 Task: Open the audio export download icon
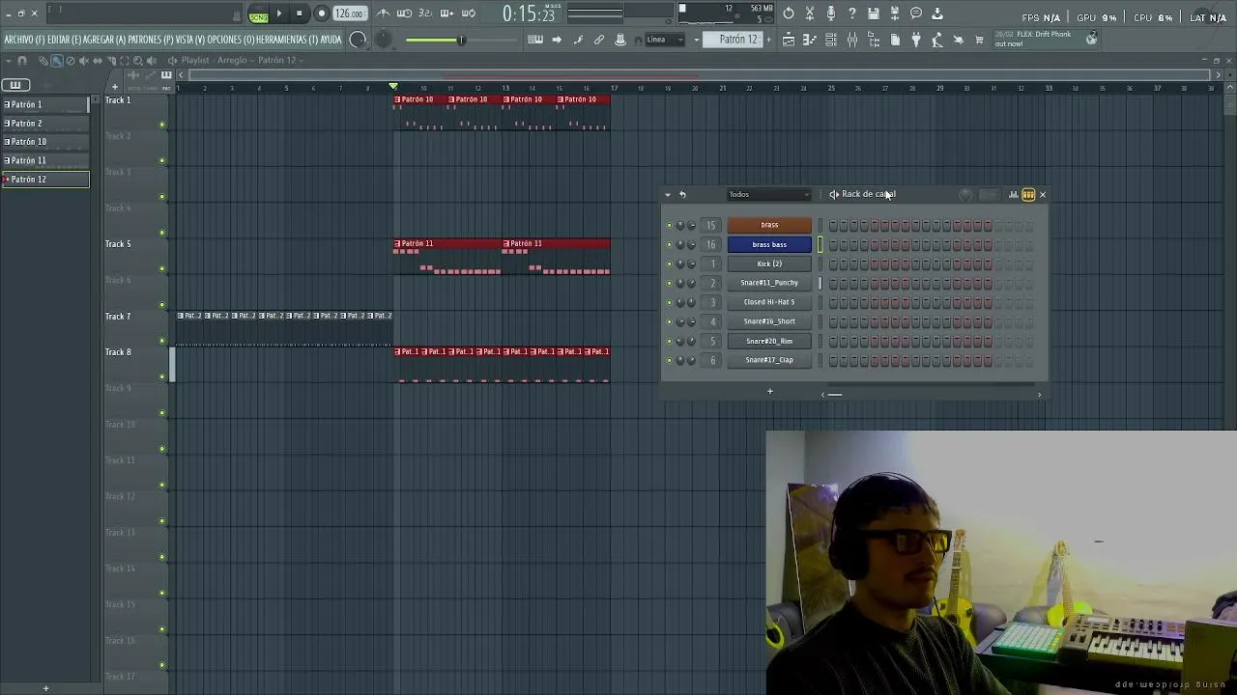937,14
